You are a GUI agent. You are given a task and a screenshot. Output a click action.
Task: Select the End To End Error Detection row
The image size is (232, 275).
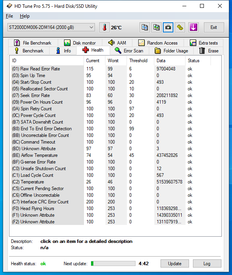point(111,129)
